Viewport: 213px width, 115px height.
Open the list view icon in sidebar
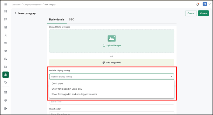click(6, 19)
